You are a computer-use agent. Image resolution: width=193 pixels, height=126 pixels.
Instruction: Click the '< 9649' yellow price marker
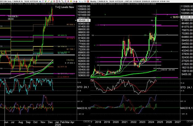tap(174, 17)
